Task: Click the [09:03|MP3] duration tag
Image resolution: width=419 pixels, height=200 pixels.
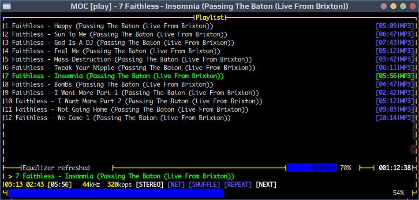Action: coord(395,109)
